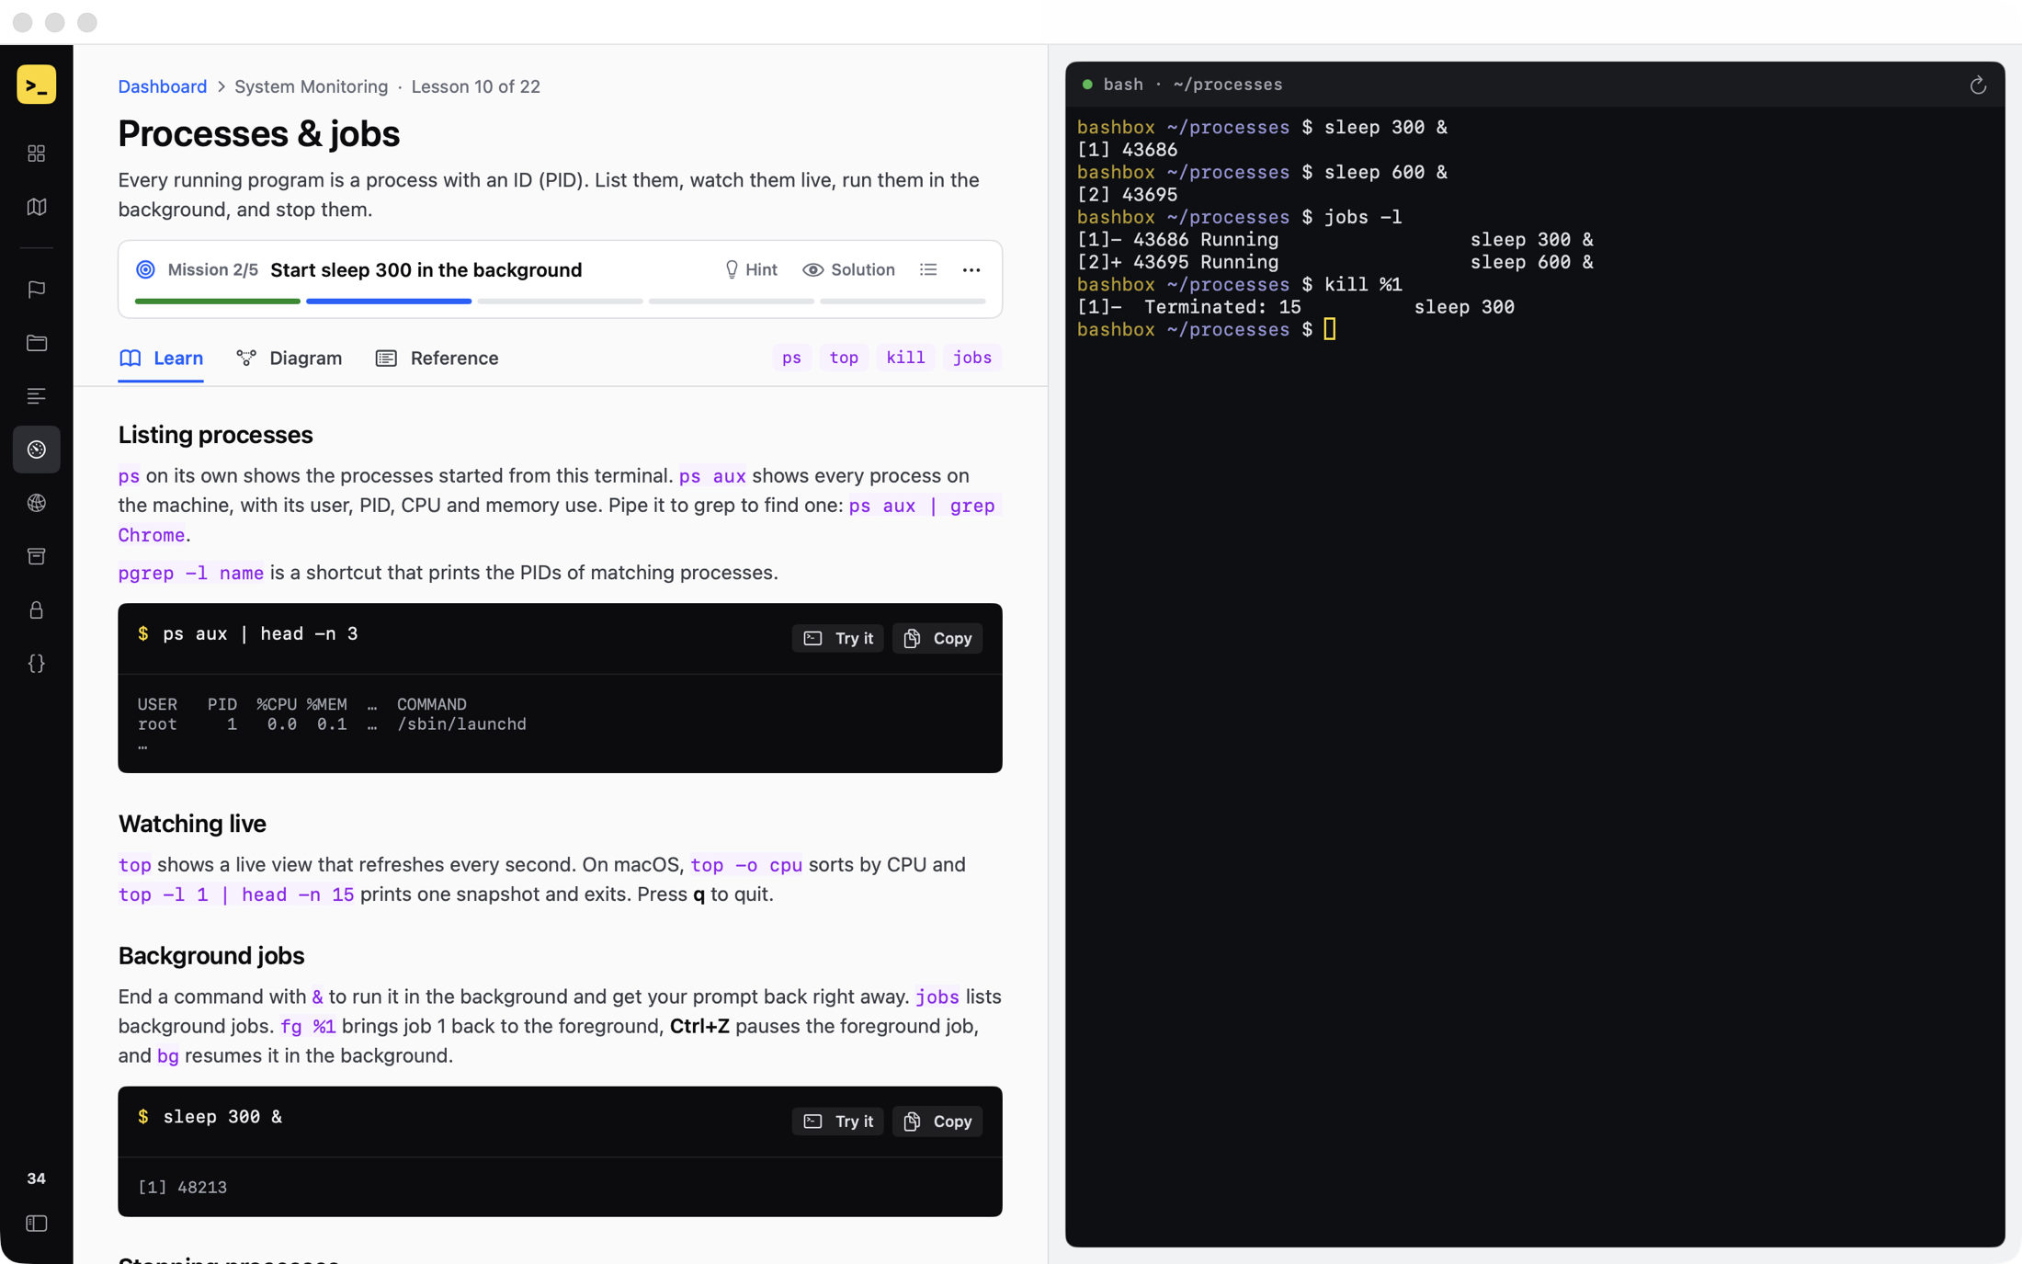Restart terminal with the refresh icon
2022x1264 pixels.
1978,85
